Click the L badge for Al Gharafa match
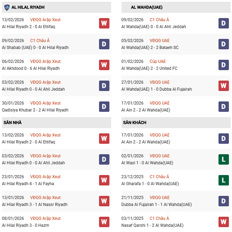The width and height of the screenshot is (232, 232). (x=224, y=180)
